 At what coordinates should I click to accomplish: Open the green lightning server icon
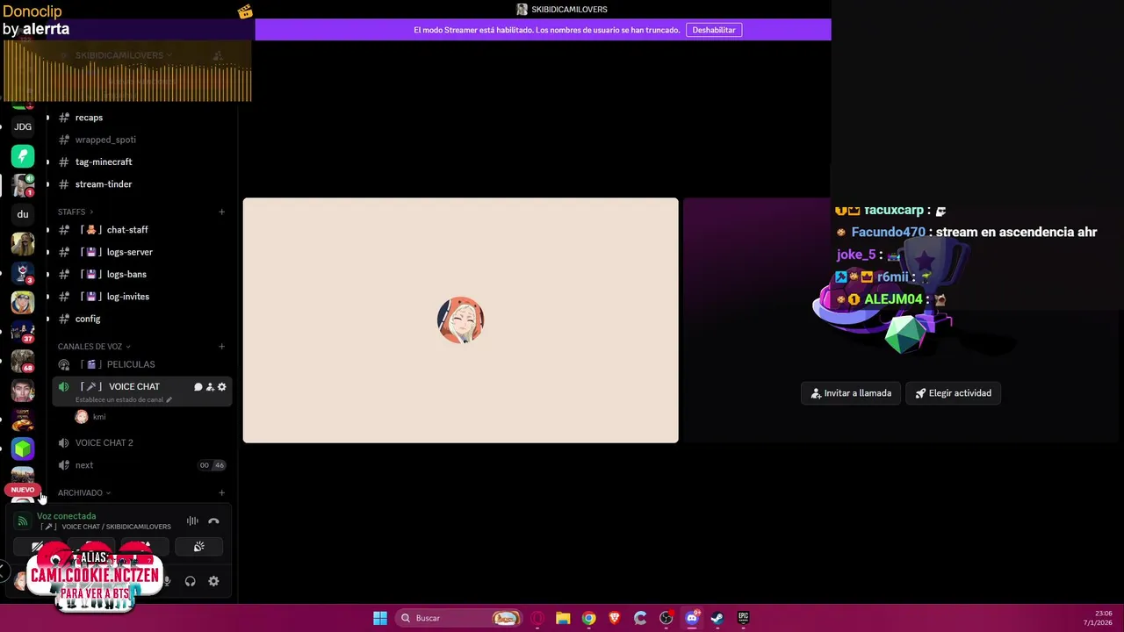click(x=23, y=155)
